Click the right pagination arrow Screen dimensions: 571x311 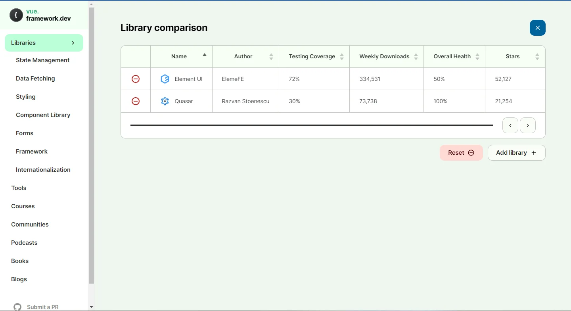[528, 125]
